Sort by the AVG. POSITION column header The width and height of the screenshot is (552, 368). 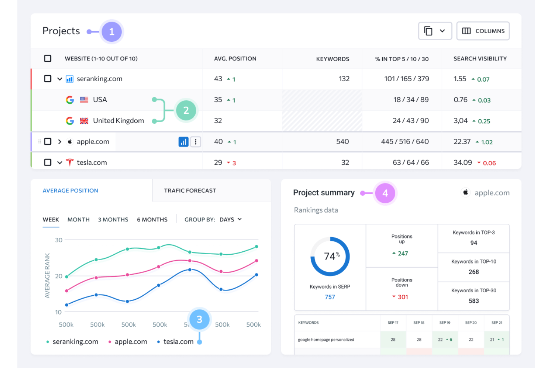tap(235, 59)
